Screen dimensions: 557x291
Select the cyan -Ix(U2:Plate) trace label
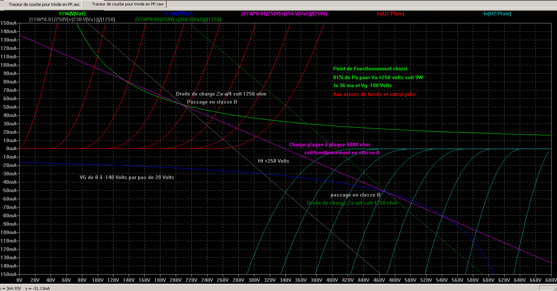tap(496, 13)
